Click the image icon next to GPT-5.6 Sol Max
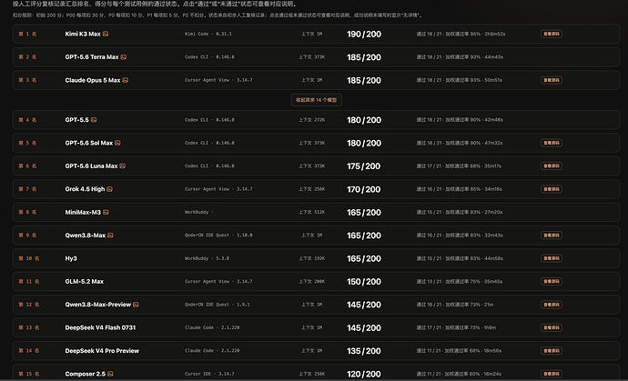Image resolution: width=628 pixels, height=381 pixels. pyautogui.click(x=117, y=143)
